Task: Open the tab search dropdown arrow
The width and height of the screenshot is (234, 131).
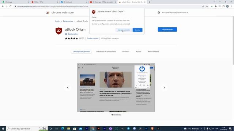Action: [214, 2]
